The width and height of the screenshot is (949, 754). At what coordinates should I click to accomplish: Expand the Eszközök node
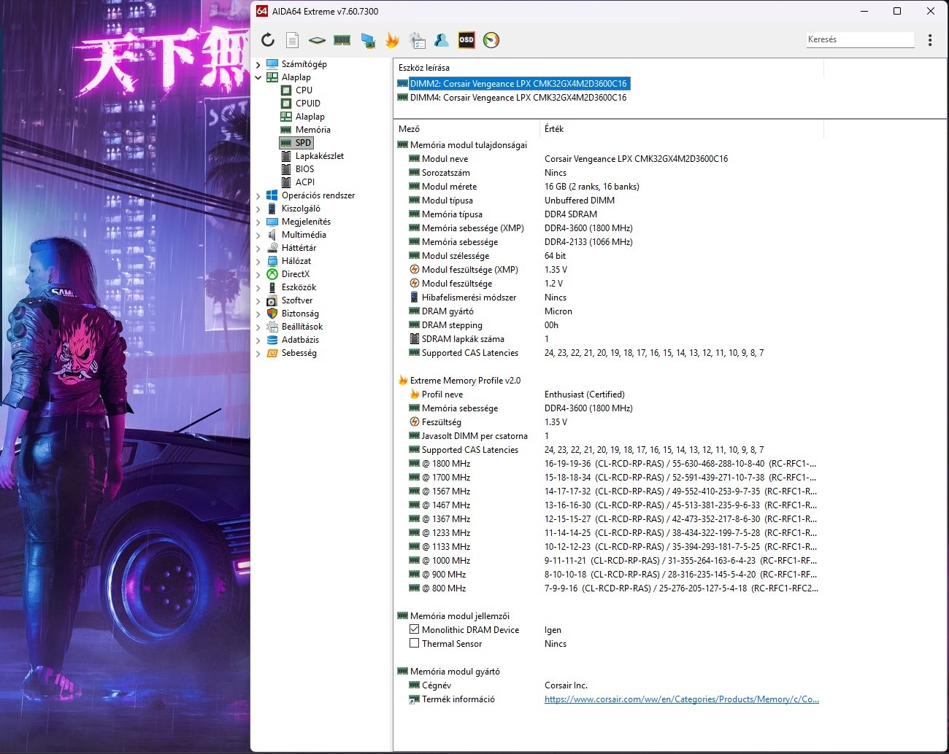258,287
